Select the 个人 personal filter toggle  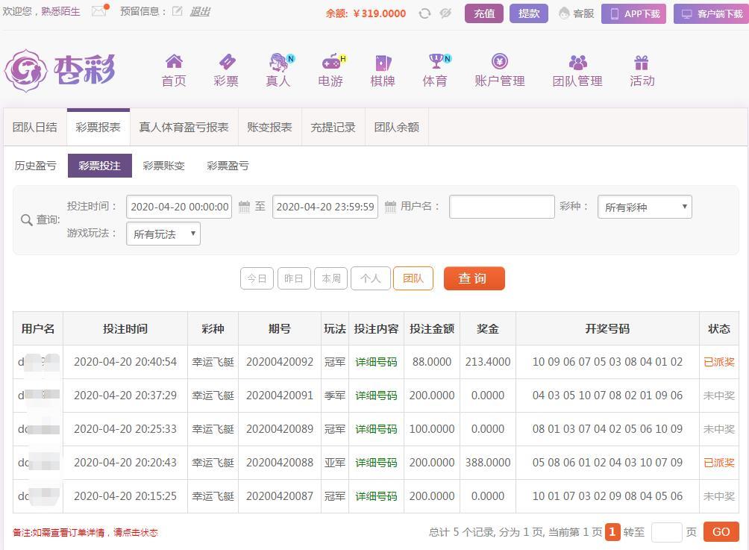pyautogui.click(x=370, y=278)
